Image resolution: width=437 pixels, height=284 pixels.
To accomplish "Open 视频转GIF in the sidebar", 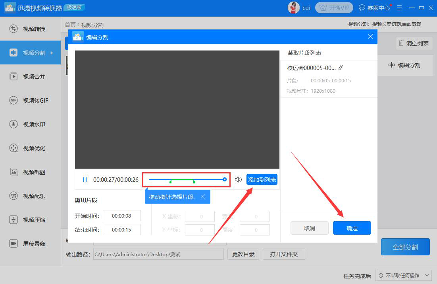I will pos(31,100).
